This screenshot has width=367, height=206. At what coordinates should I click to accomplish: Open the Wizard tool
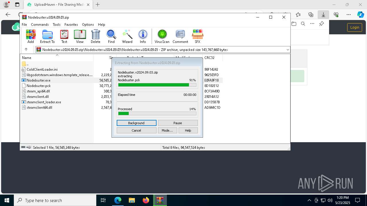[127, 36]
